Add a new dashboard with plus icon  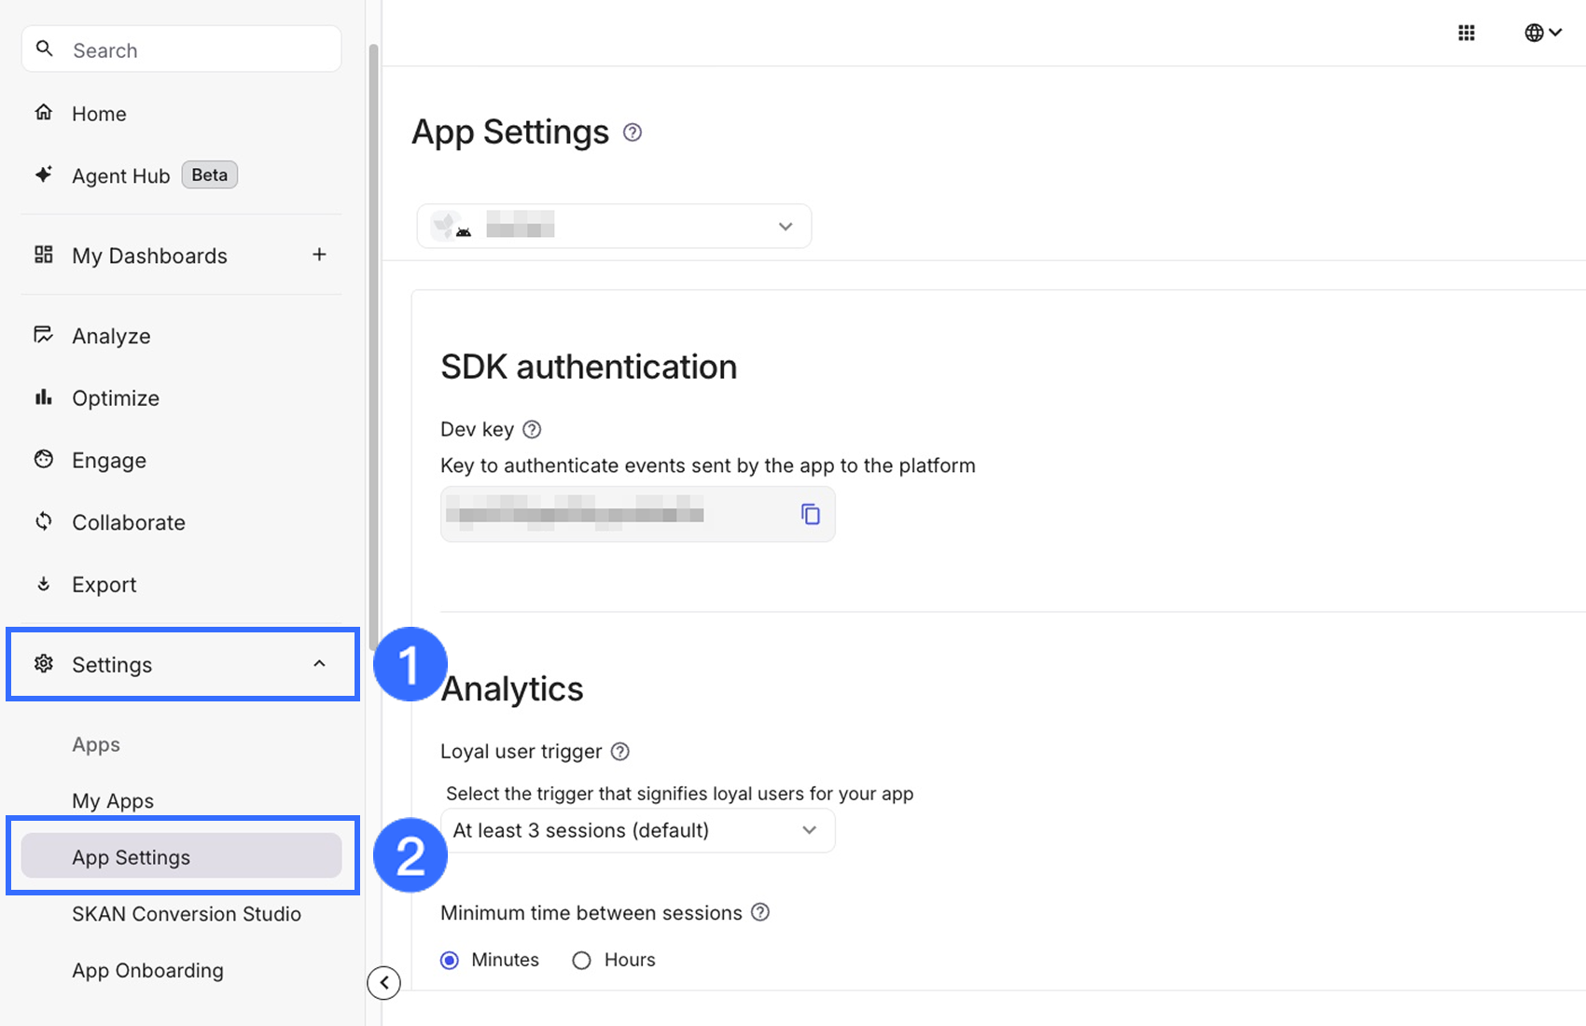pyautogui.click(x=319, y=255)
